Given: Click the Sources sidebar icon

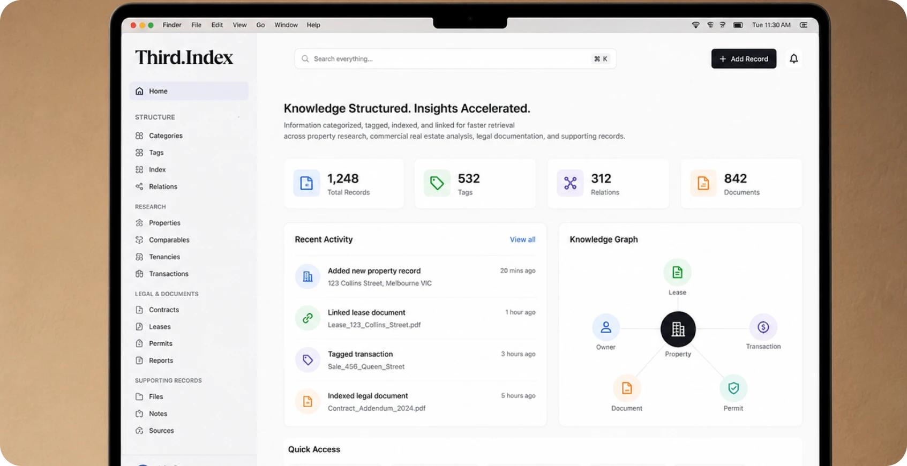Looking at the screenshot, I should [139, 431].
